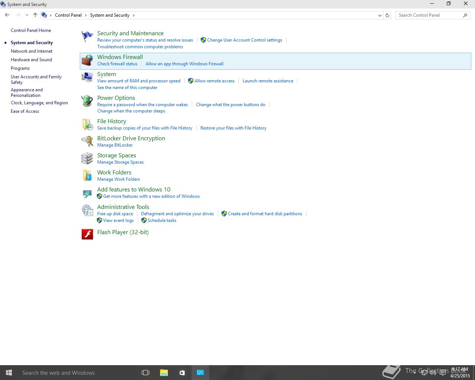Open the Power Options battery icon
Screen dimensions: 475x380
click(x=87, y=101)
